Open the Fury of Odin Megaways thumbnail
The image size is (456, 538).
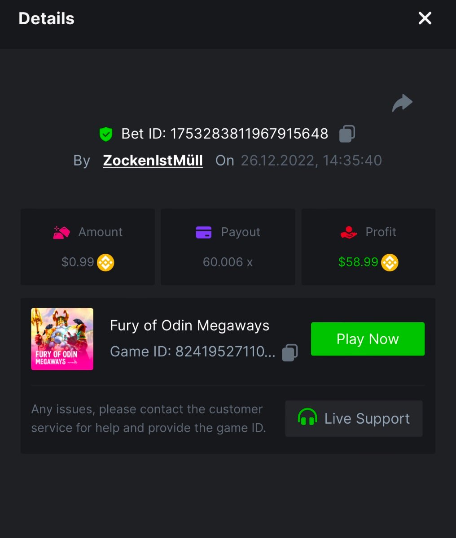click(62, 339)
